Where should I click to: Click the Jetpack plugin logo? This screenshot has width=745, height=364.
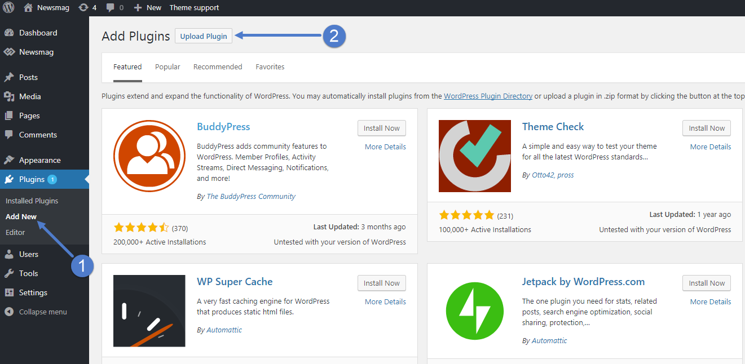[475, 311]
